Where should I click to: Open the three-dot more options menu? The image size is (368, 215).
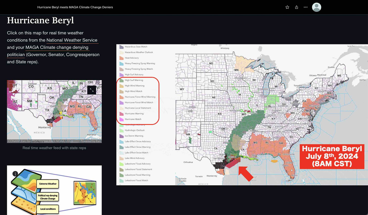[306, 7]
